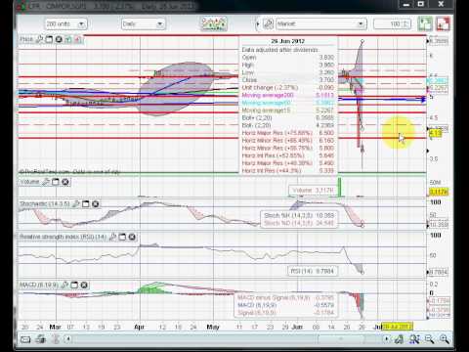Zoom out the chart with magnifier minus
The width and height of the screenshot is (469, 352).
click(429, 339)
